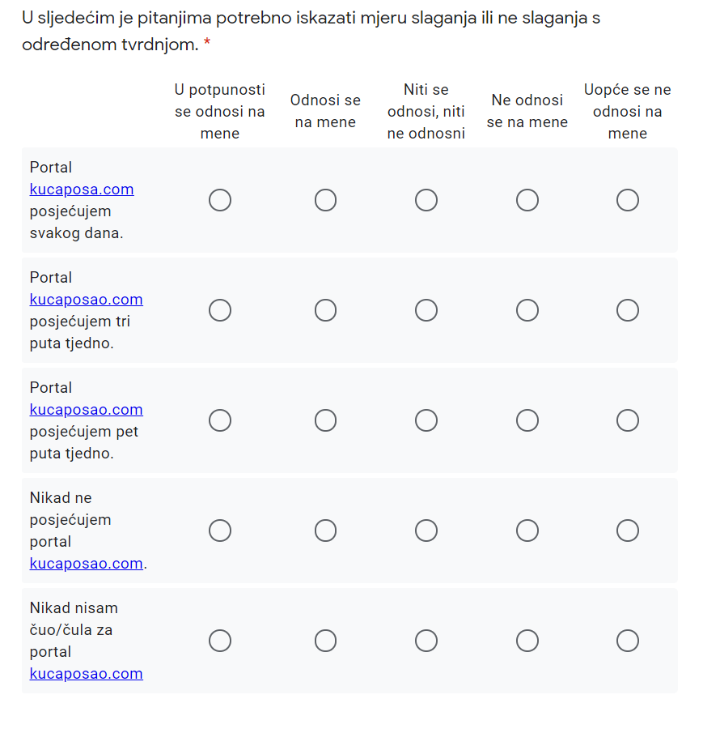Screen dimensions: 703x733
Task: Follow the kucaposao.com link about three weekly visits
Action: (x=86, y=299)
